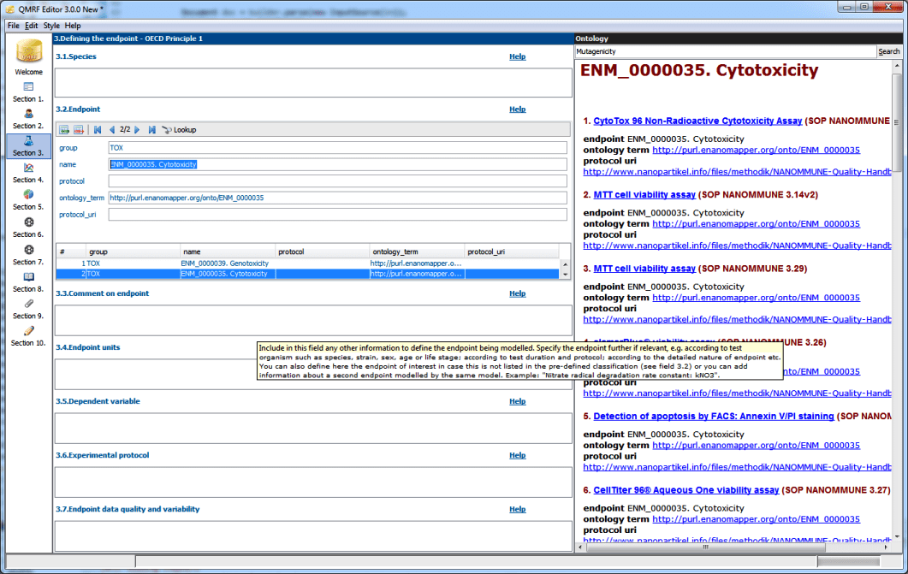This screenshot has width=908, height=574.
Task: Click the endpoint protocol field
Action: (x=337, y=181)
